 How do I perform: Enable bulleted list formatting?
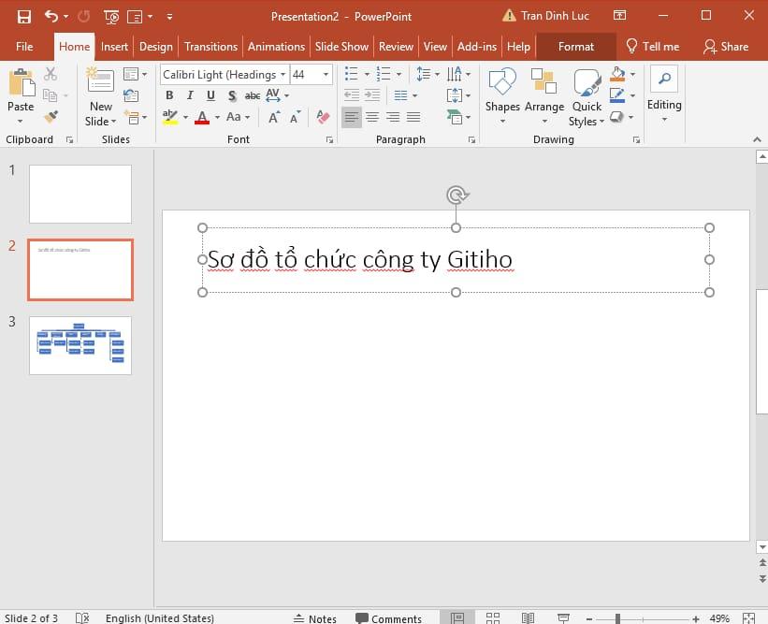[x=351, y=74]
